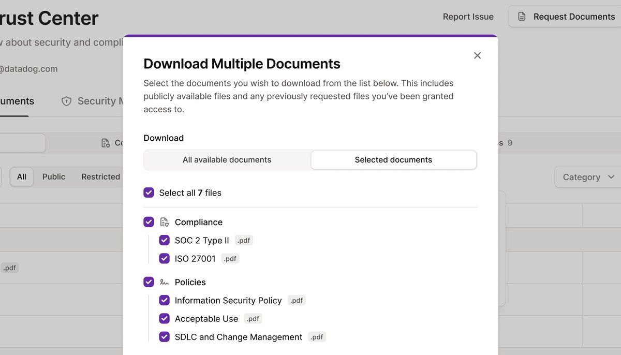621x355 pixels.
Task: Click the document icon in Request Documents
Action: [x=522, y=17]
